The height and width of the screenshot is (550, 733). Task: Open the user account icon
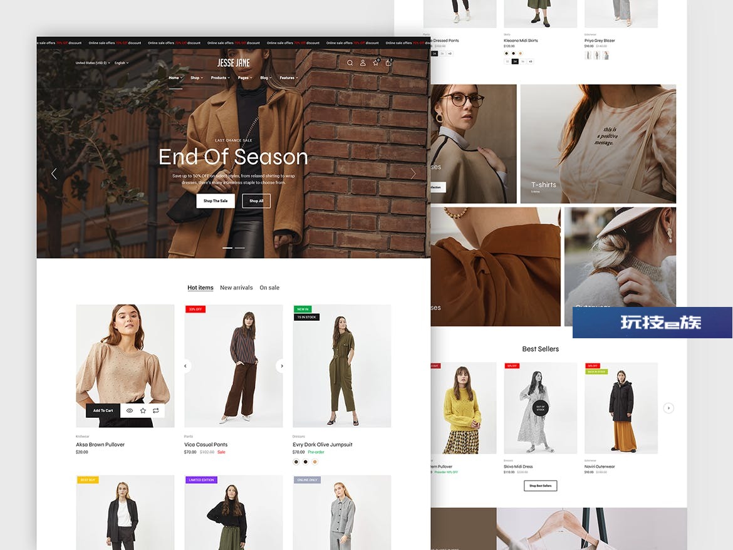[x=363, y=63]
